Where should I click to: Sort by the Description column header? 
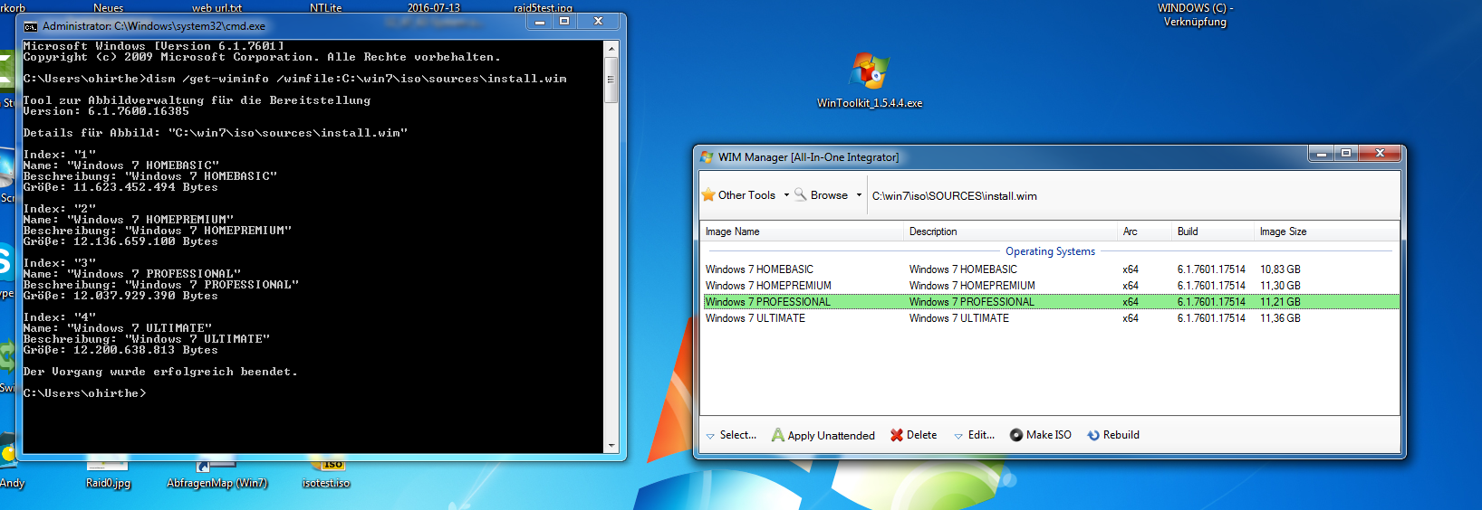pyautogui.click(x=1011, y=231)
